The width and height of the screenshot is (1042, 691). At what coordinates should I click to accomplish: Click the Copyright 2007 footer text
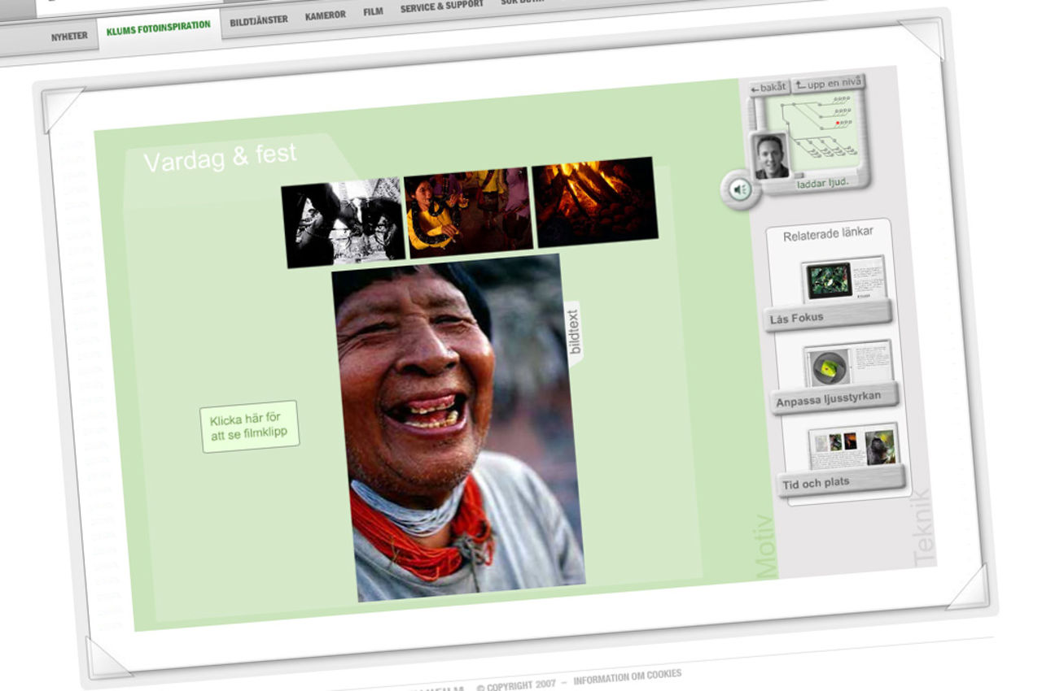(x=516, y=684)
